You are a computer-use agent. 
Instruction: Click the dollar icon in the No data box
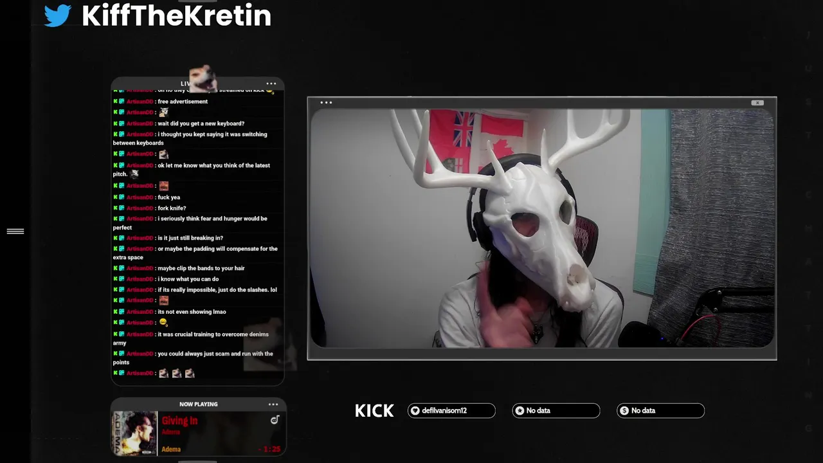tap(624, 411)
